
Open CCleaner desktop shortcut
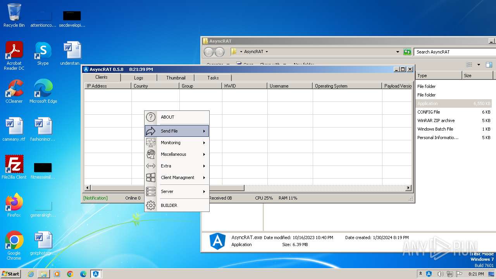tap(14, 91)
